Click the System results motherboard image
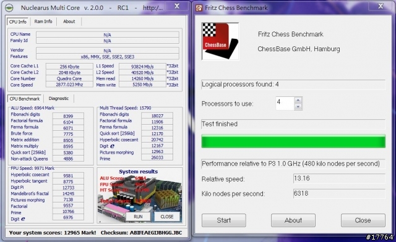The width and height of the screenshot is (396, 242). [x=139, y=195]
